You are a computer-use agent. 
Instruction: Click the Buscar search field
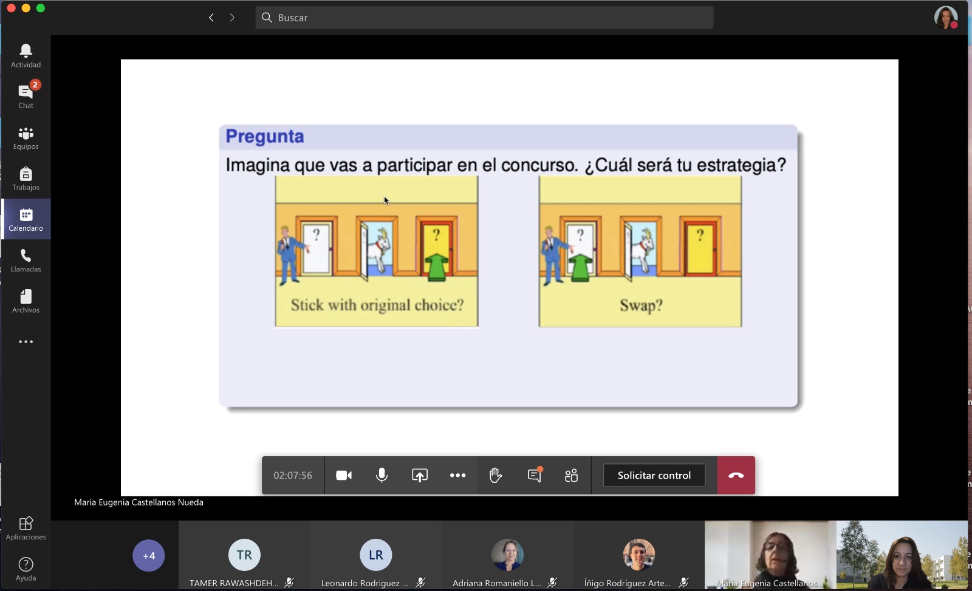(x=484, y=18)
